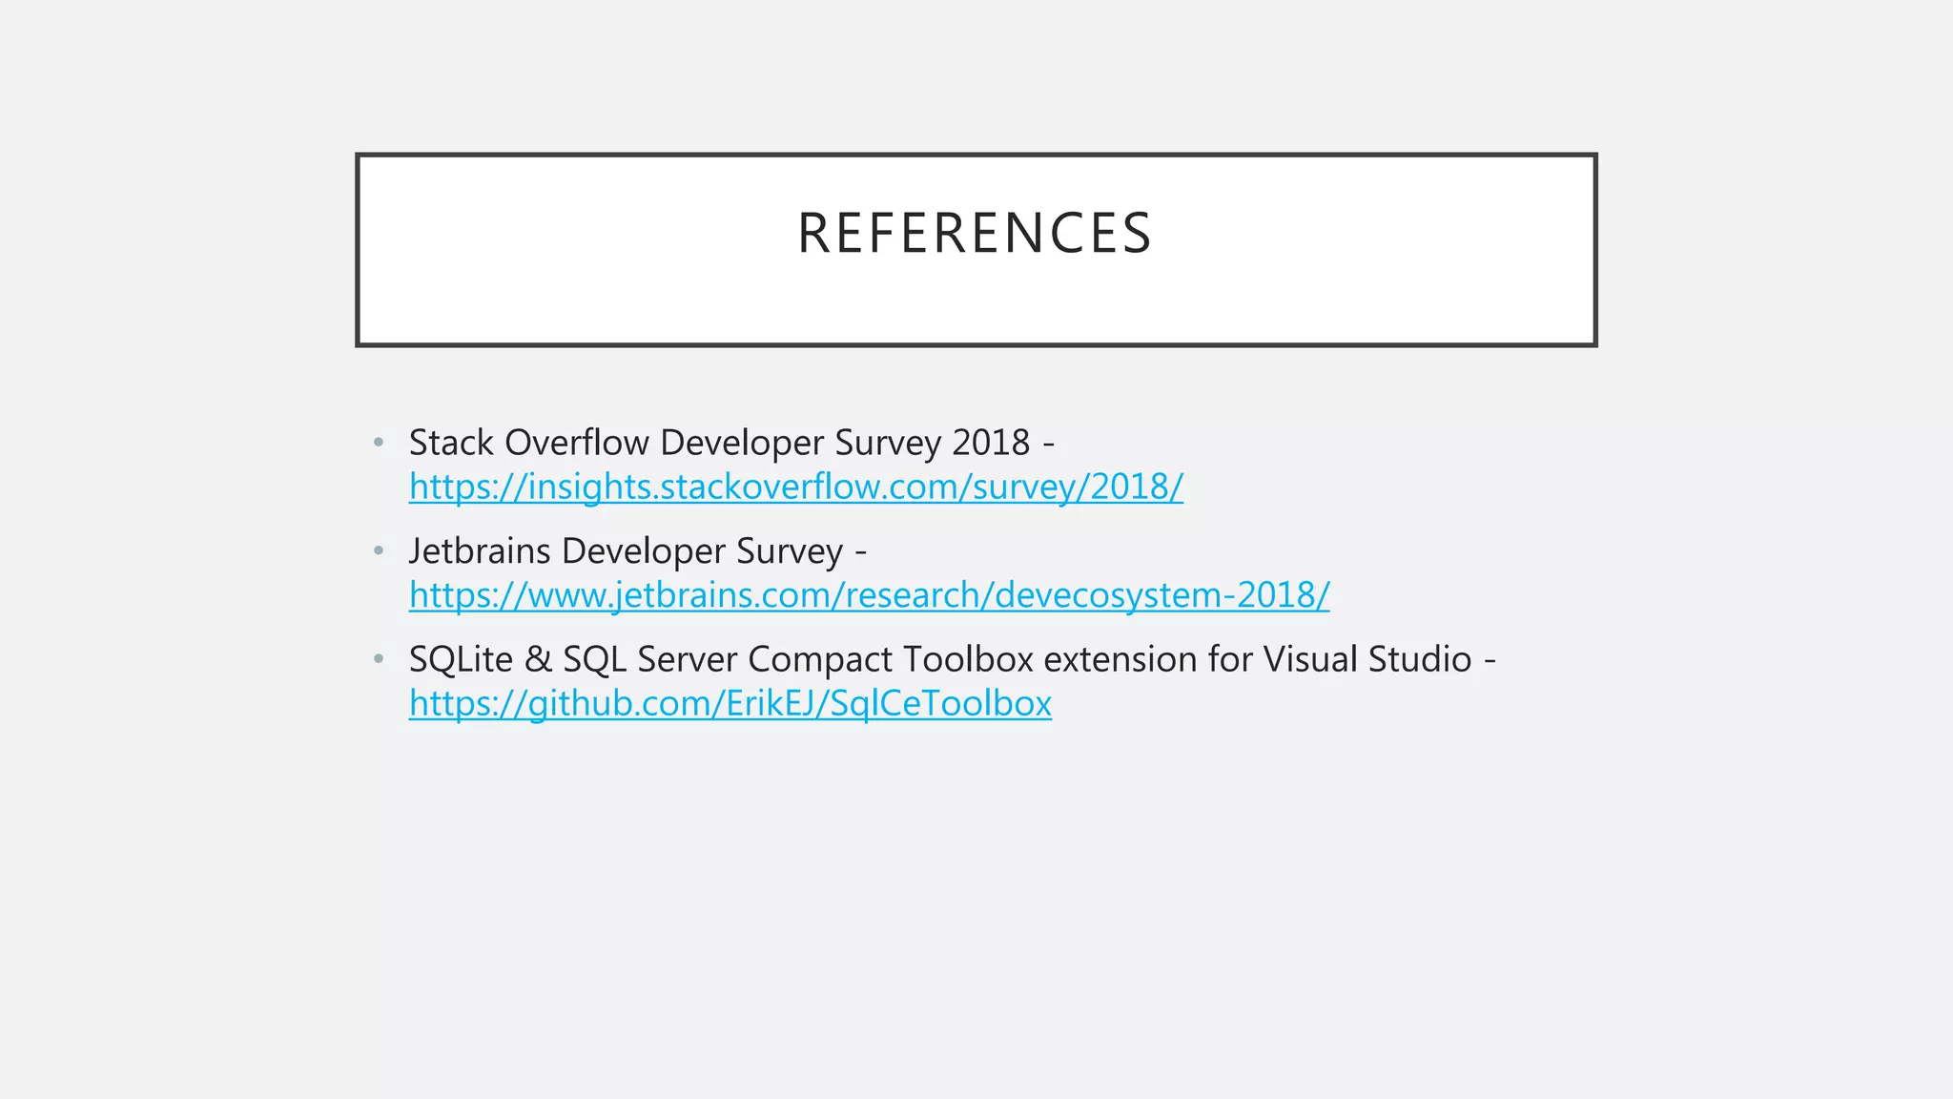Click the first bullet point marker

pyautogui.click(x=379, y=443)
